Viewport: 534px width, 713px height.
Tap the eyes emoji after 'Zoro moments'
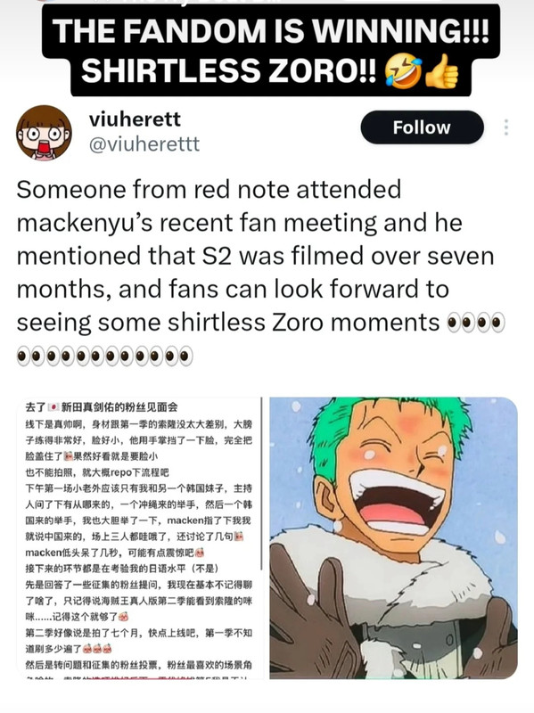pyautogui.click(x=476, y=323)
